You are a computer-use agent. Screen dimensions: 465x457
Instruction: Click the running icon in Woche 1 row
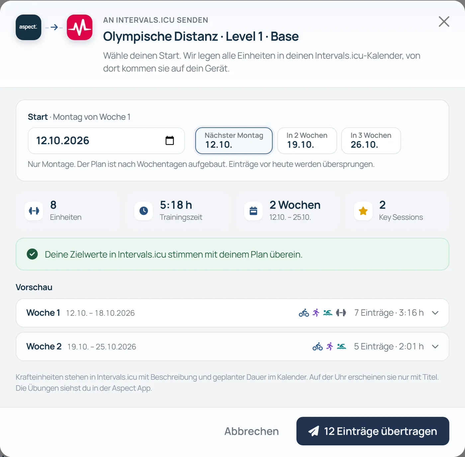tap(316, 313)
